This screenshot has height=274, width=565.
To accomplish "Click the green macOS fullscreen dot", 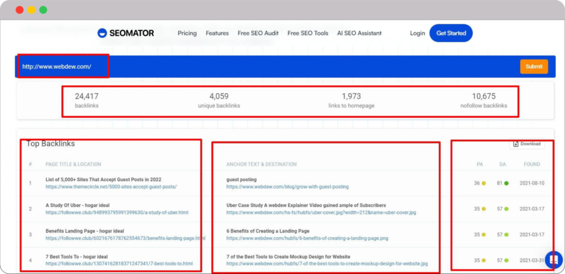I will pyautogui.click(x=43, y=10).
